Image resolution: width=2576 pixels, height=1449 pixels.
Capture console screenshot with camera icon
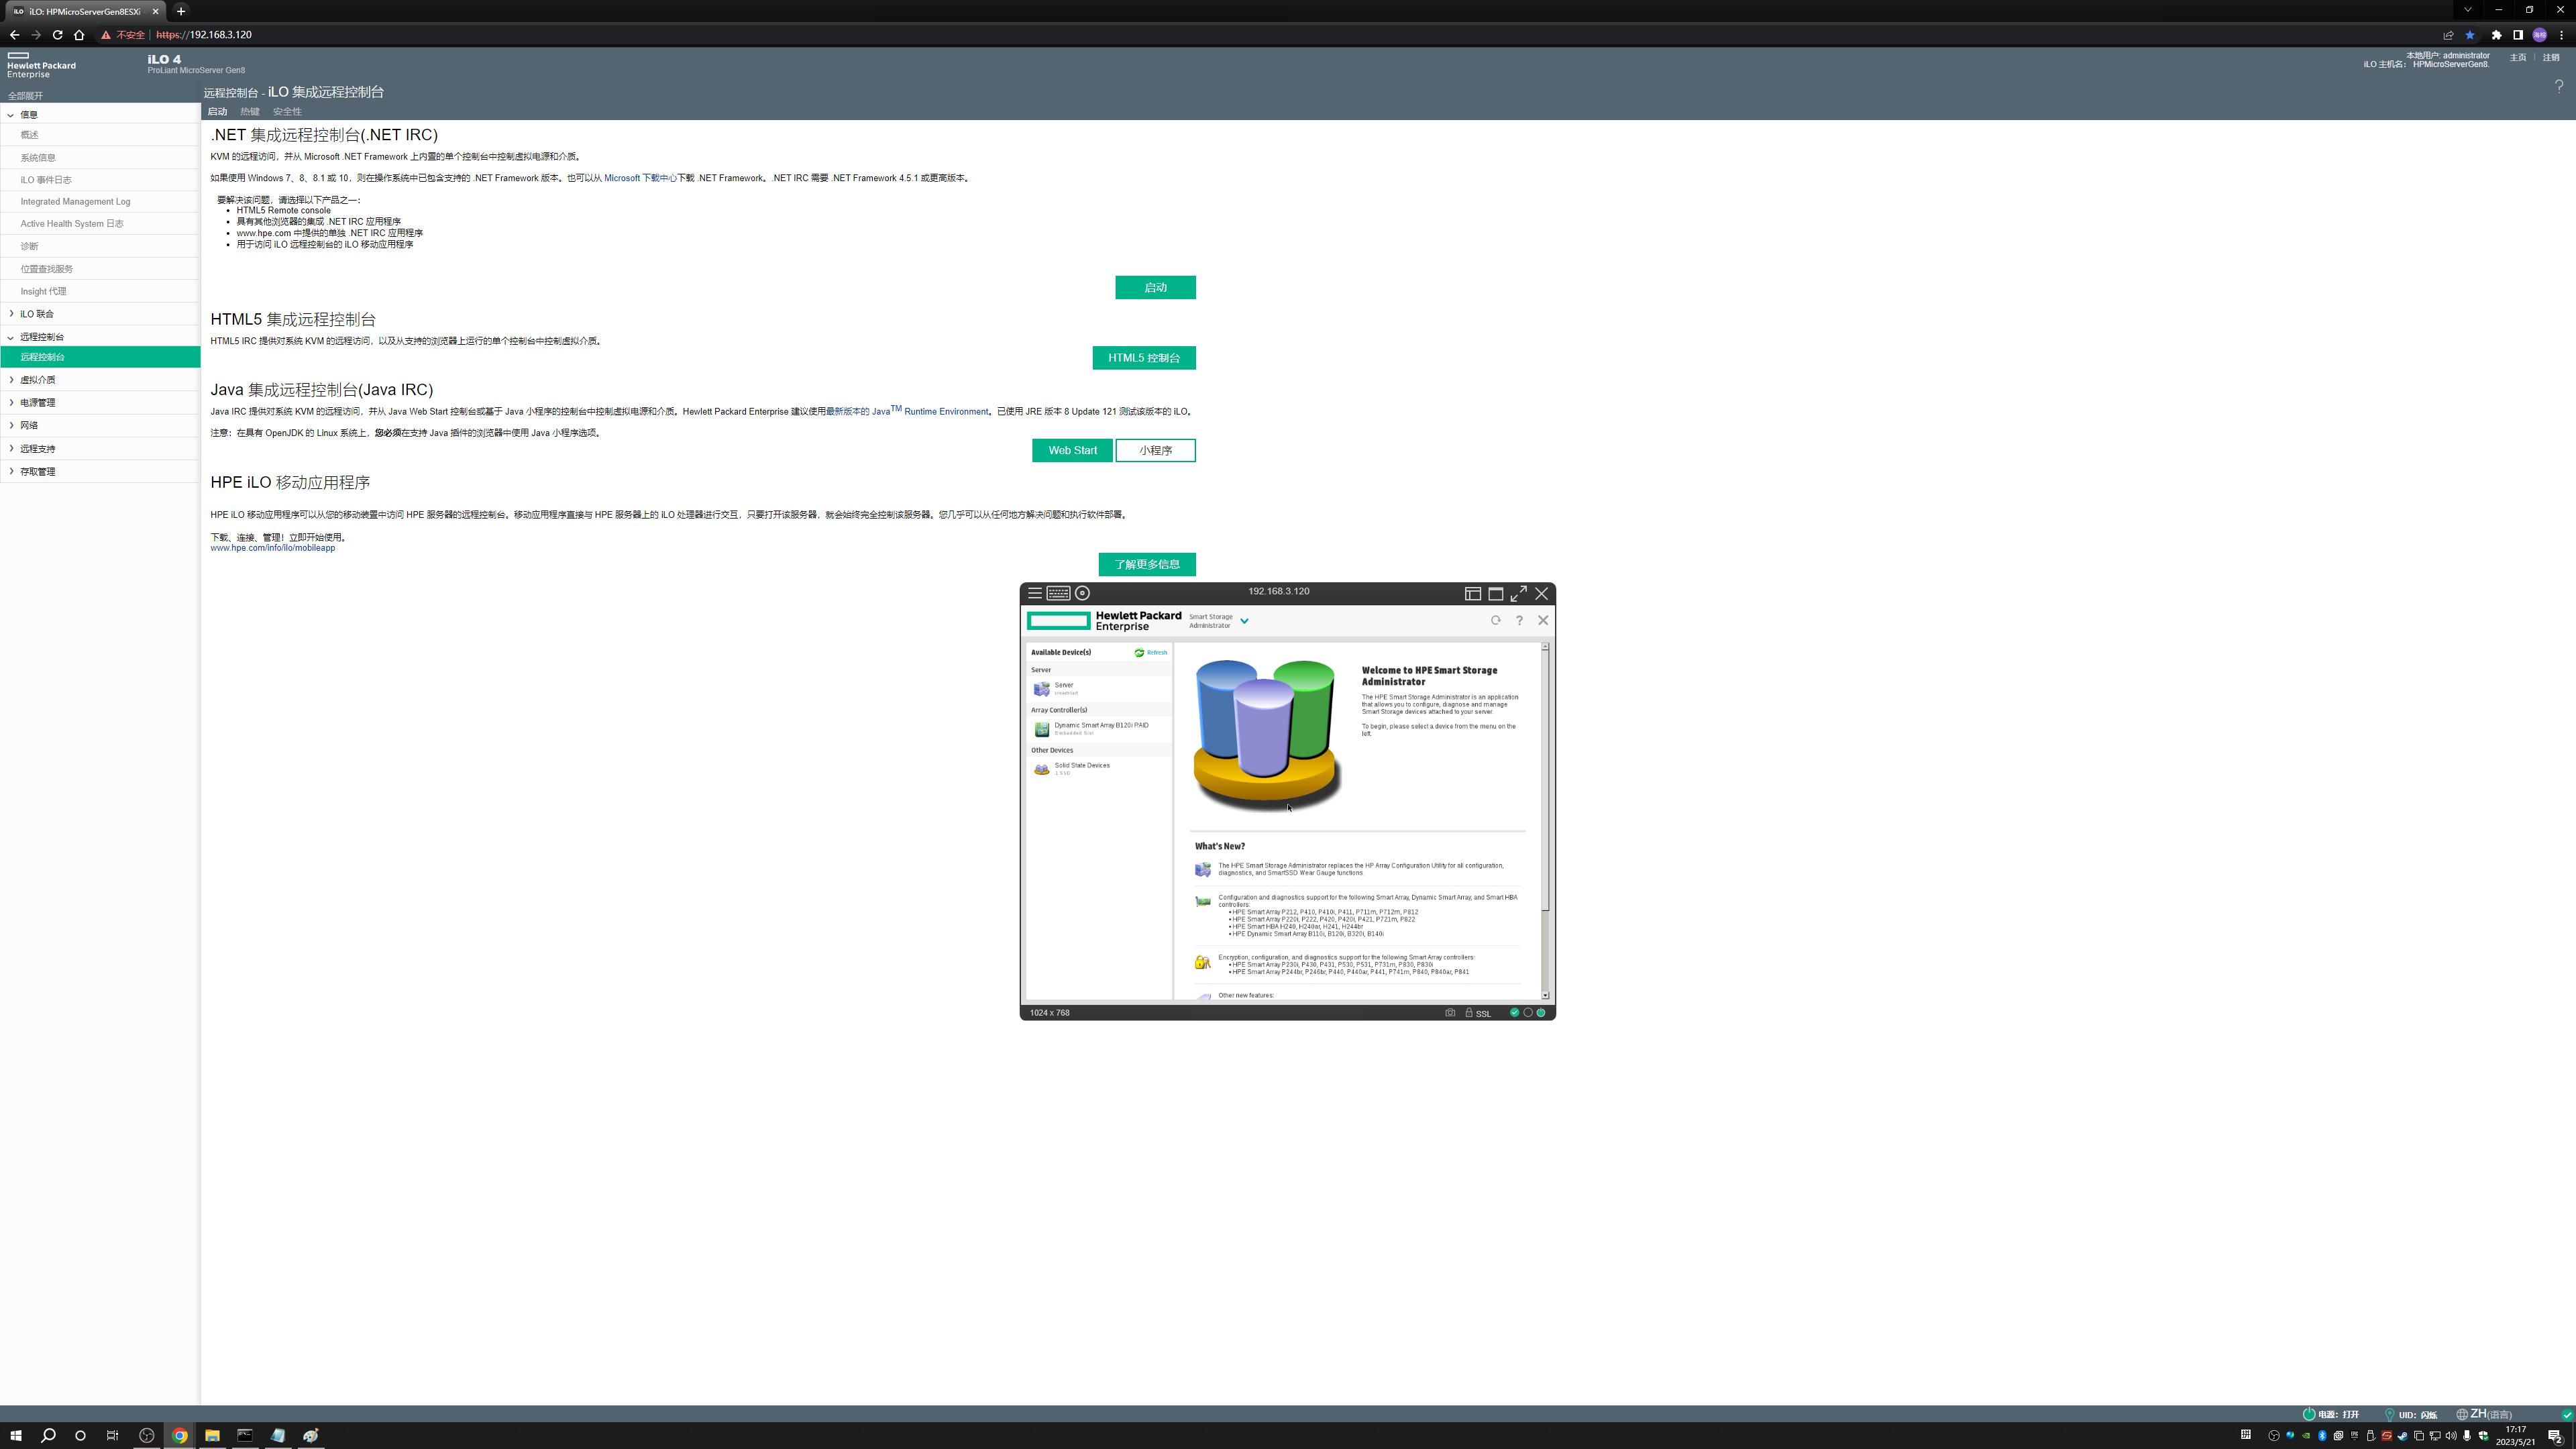pos(1450,1013)
